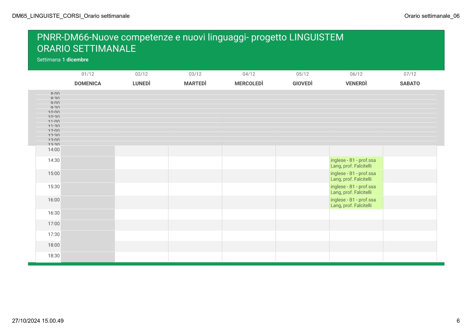
Task: Select the 14:30 inglese B1 lesson block
Action: [356, 163]
